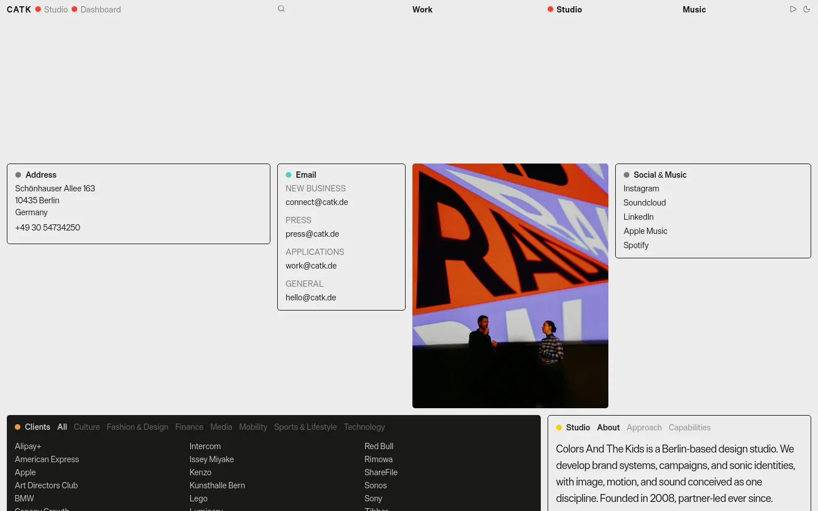Viewport: 818px width, 511px height.
Task: Filter clients by Mobility
Action: 253,427
